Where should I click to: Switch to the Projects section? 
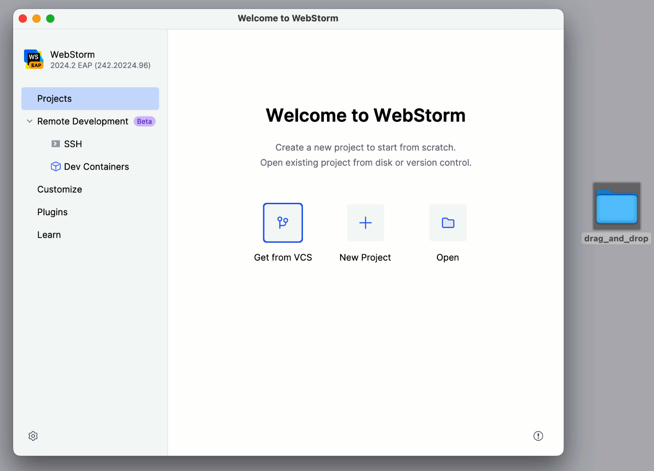54,99
